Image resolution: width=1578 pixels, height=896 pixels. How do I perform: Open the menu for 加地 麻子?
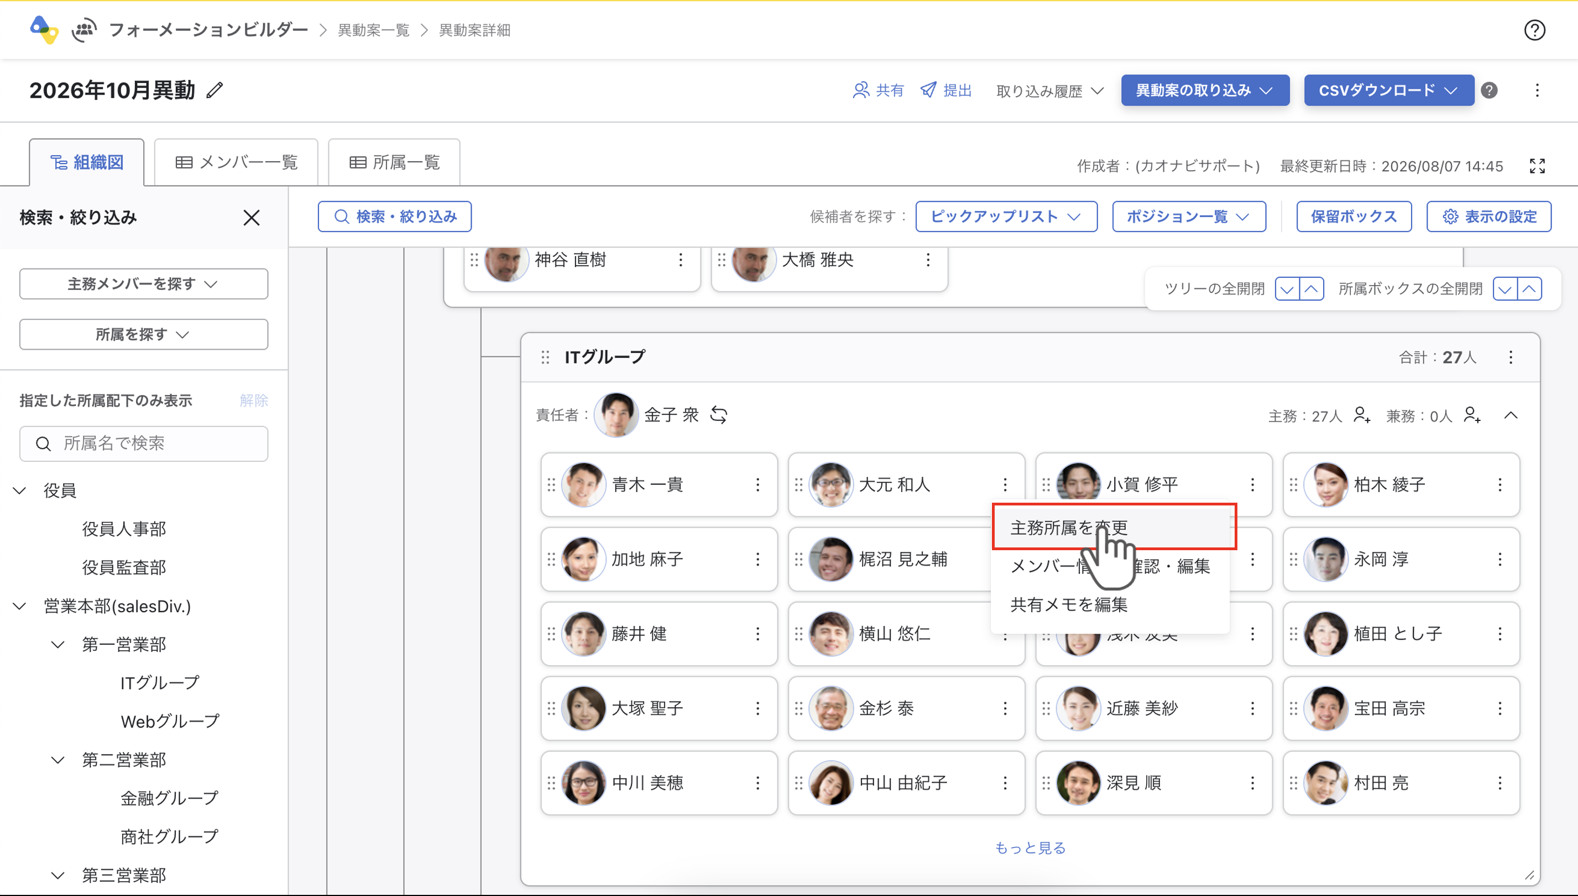tap(757, 560)
